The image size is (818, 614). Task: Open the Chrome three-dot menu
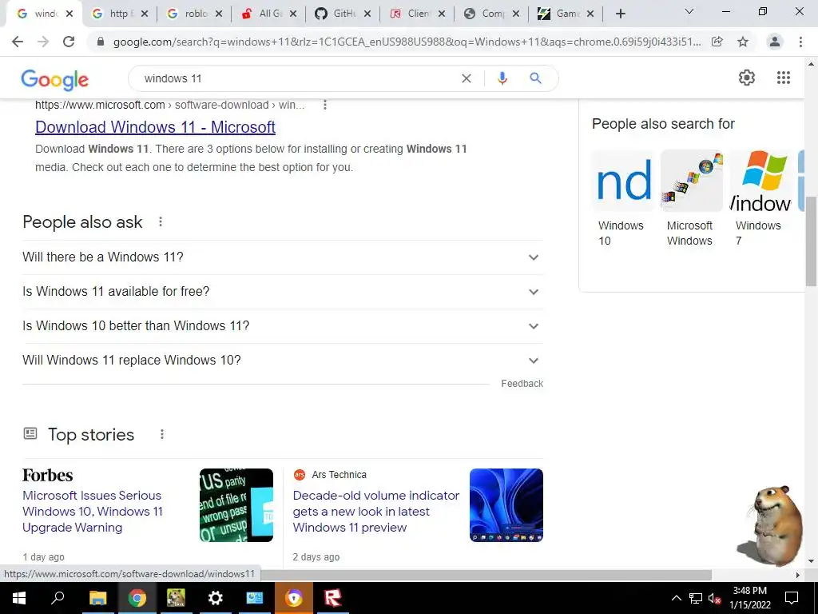coord(800,42)
